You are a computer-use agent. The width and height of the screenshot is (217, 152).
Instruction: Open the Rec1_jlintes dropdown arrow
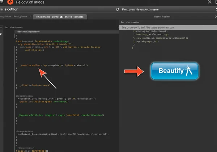click(30, 16)
